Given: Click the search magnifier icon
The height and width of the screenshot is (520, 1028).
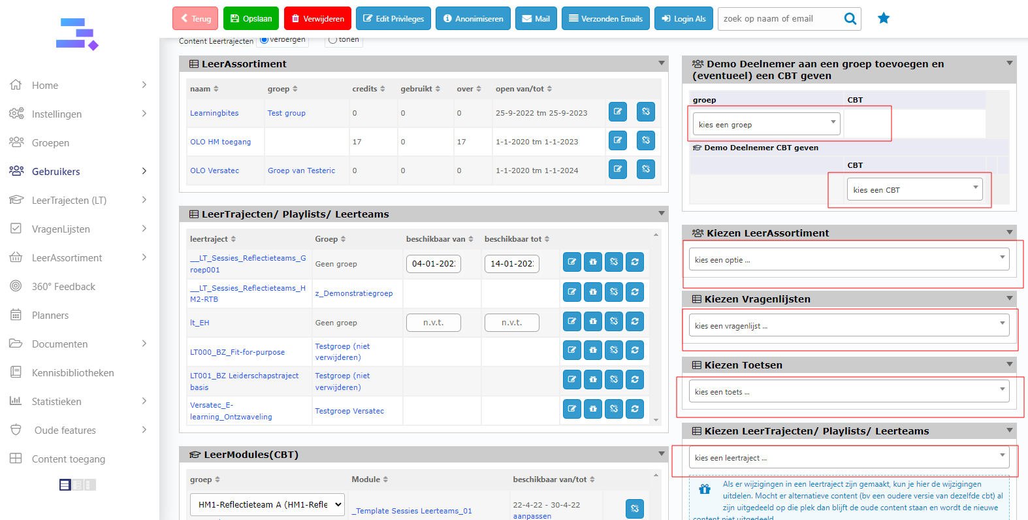Looking at the screenshot, I should (850, 19).
